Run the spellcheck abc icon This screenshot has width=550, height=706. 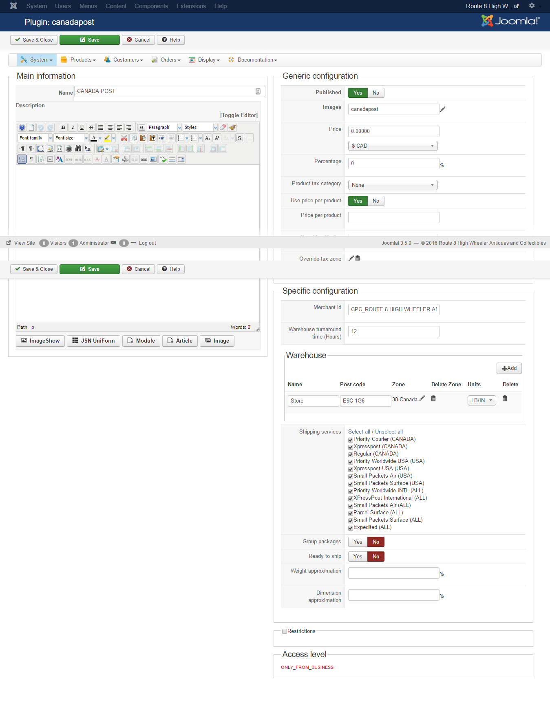coord(163,159)
